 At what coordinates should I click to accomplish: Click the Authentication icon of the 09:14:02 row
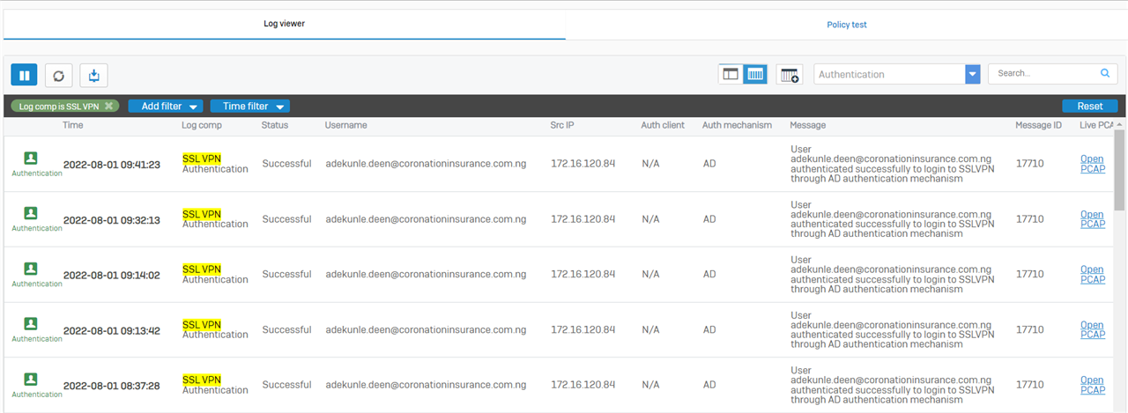click(31, 269)
